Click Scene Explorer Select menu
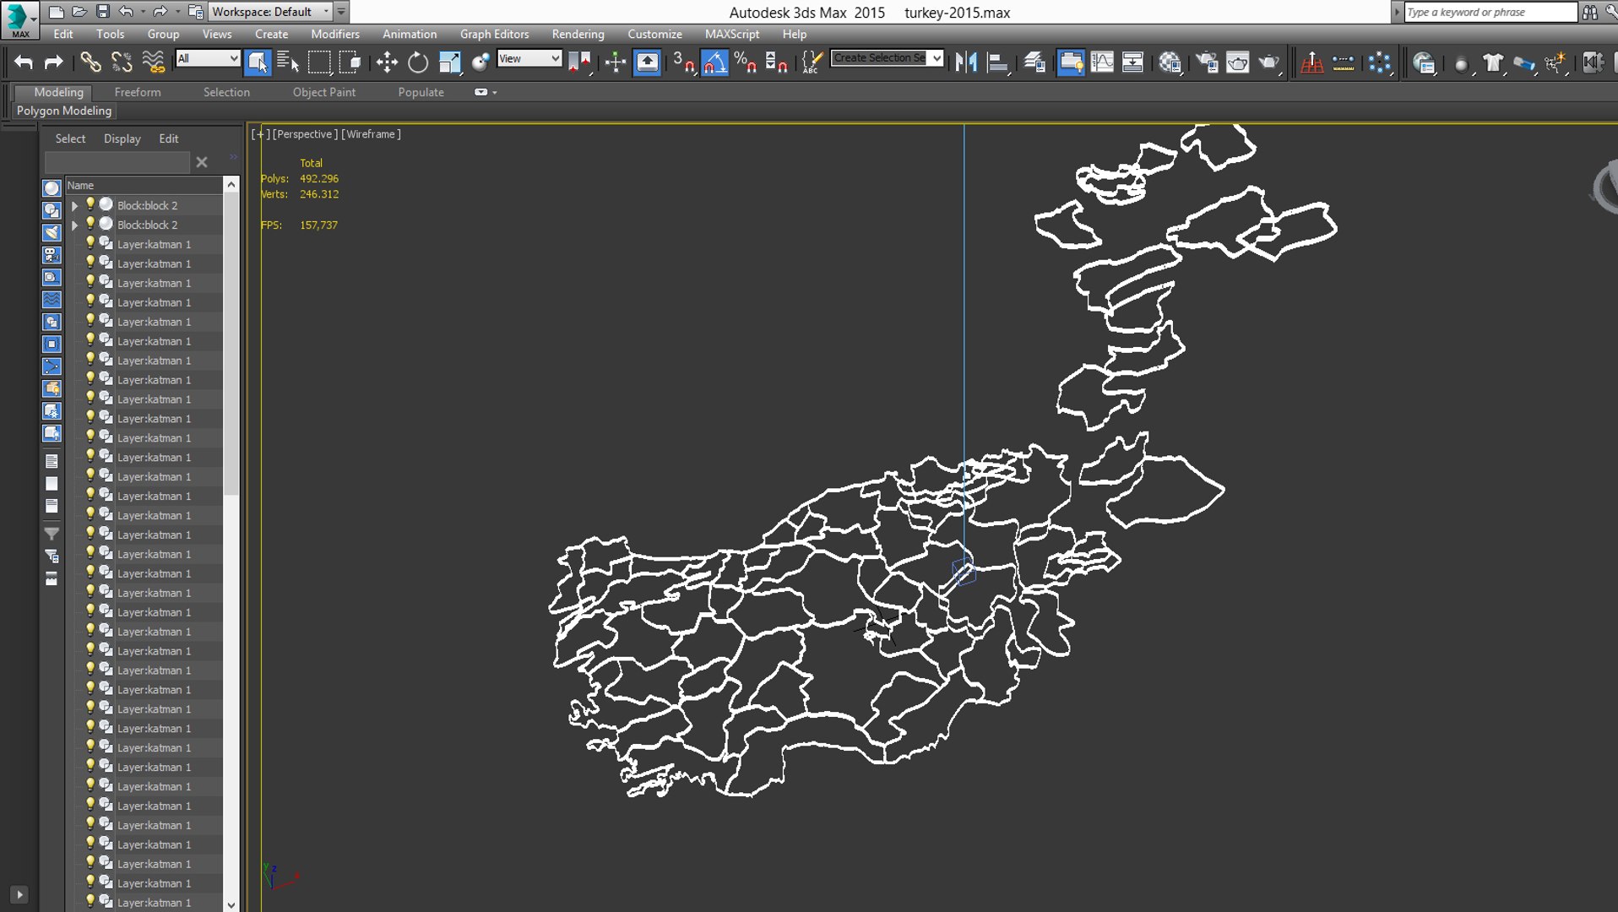1618x912 pixels. (x=70, y=138)
